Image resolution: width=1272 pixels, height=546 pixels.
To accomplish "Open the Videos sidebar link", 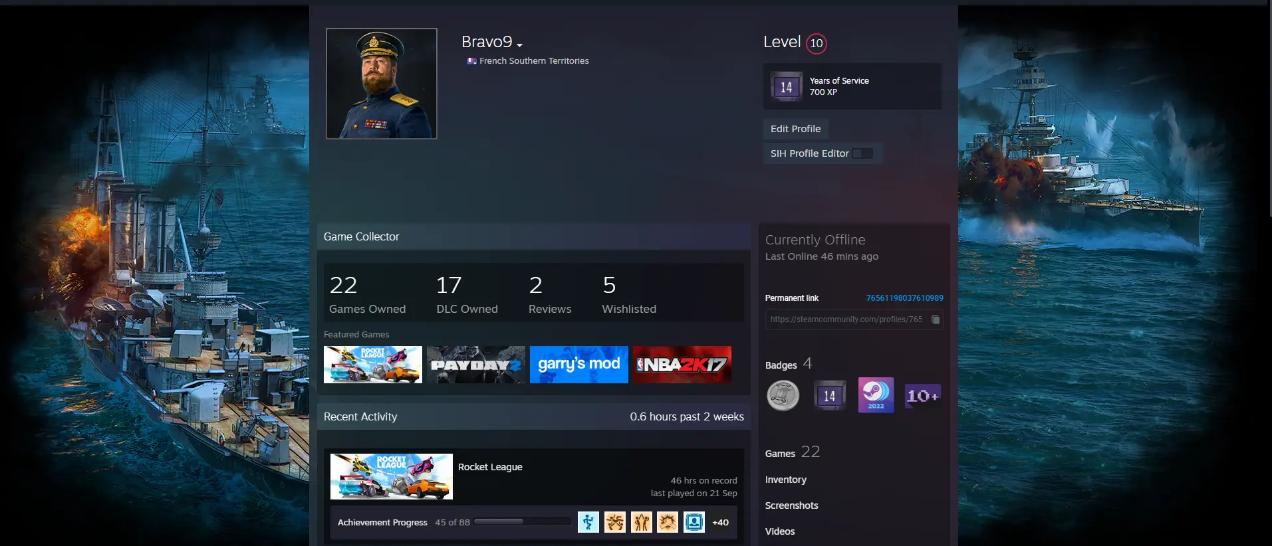I will click(780, 531).
